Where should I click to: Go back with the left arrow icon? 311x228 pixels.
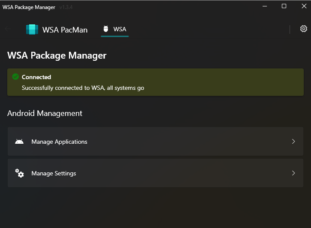tap(8, 29)
